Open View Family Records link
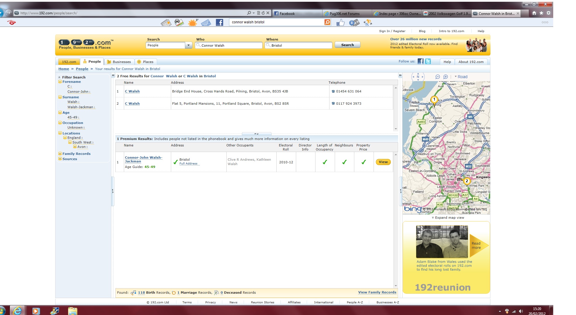576x315 pixels. click(x=377, y=292)
